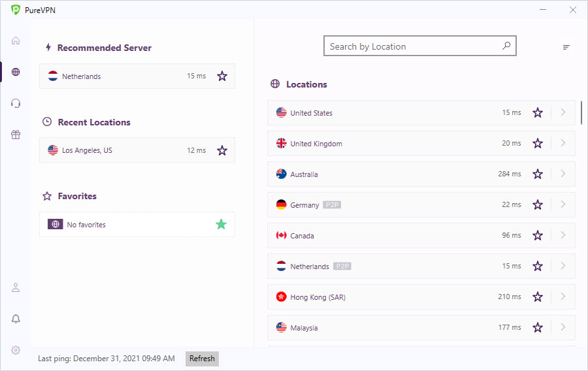This screenshot has width=588, height=371.
Task: Click the Hong Kong flag icon
Action: click(x=281, y=297)
